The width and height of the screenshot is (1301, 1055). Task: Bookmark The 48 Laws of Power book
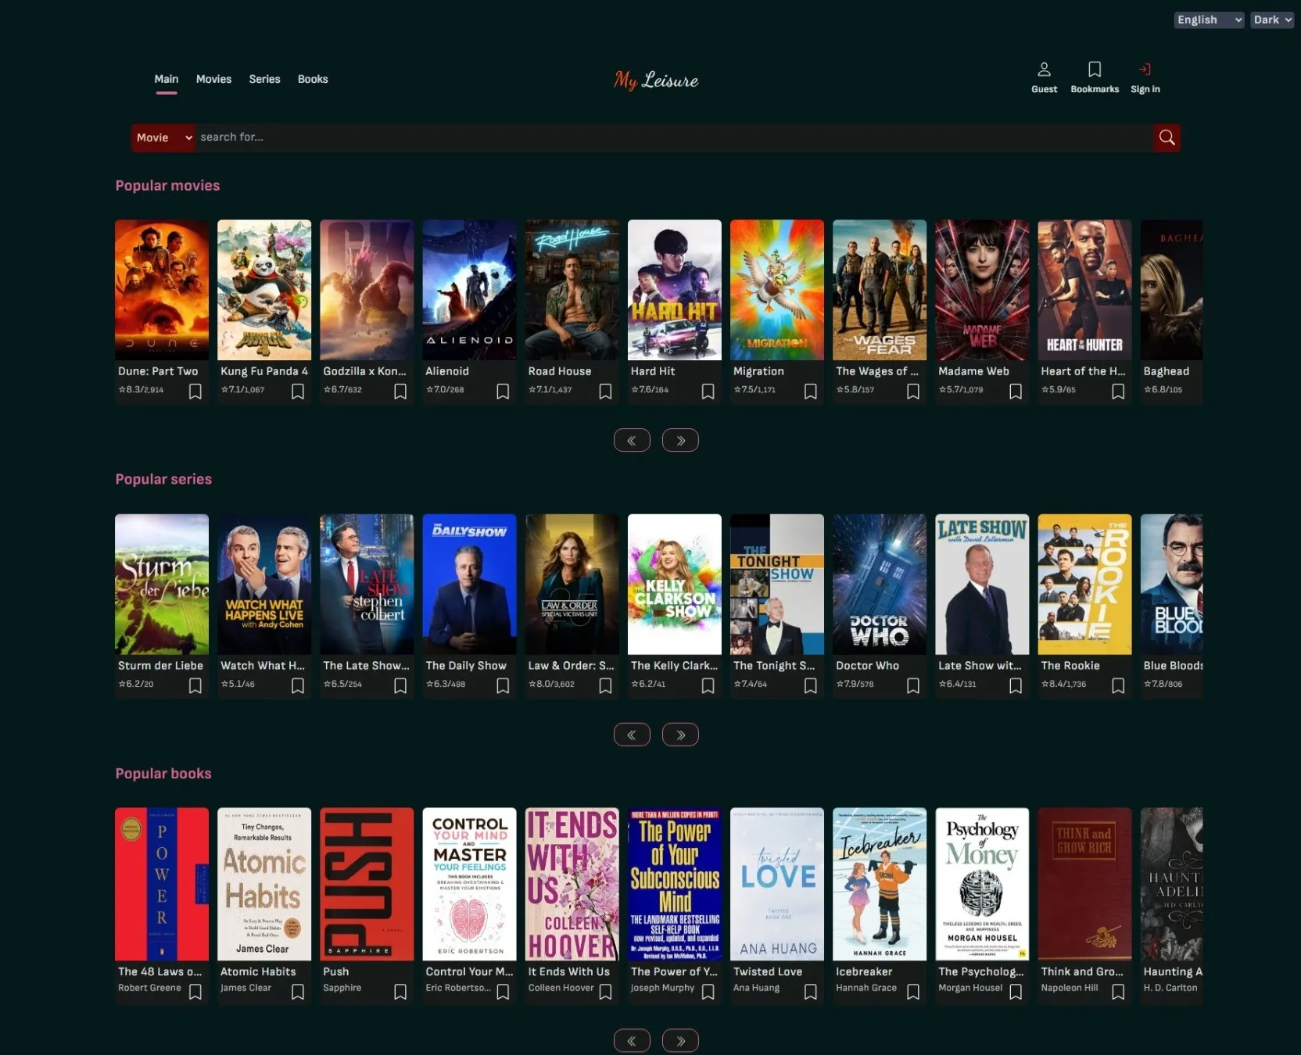tap(195, 992)
